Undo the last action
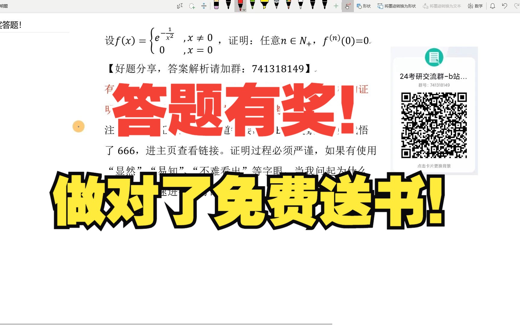The width and height of the screenshot is (520, 325). [x=505, y=6]
